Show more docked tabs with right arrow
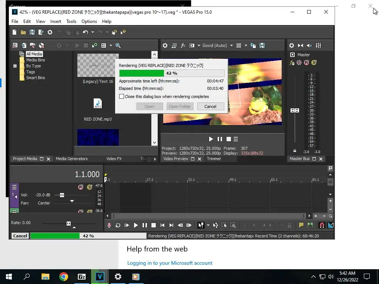 [x=155, y=159]
